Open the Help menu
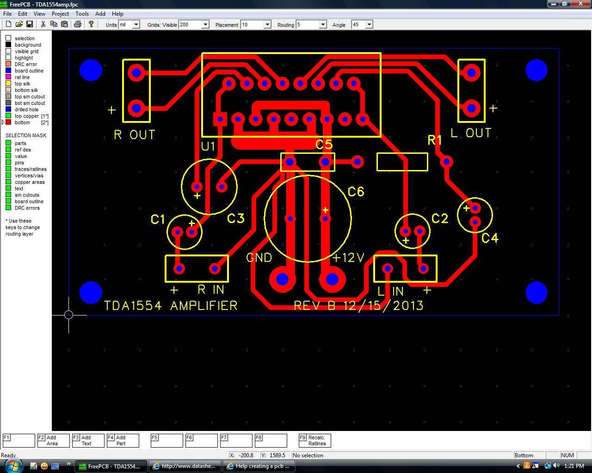592x473 pixels. (x=117, y=14)
